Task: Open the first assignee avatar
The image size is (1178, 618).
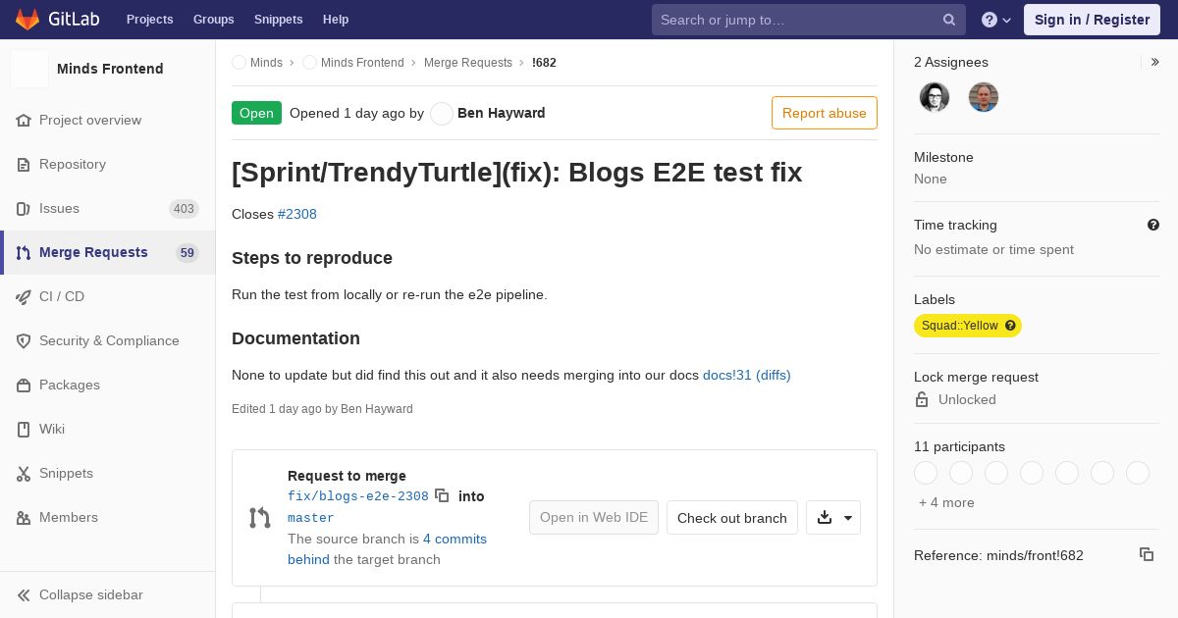Action: point(935,97)
